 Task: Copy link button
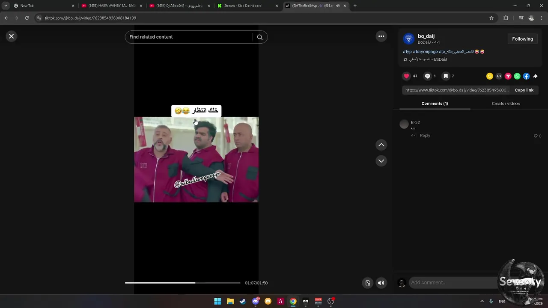[524, 90]
